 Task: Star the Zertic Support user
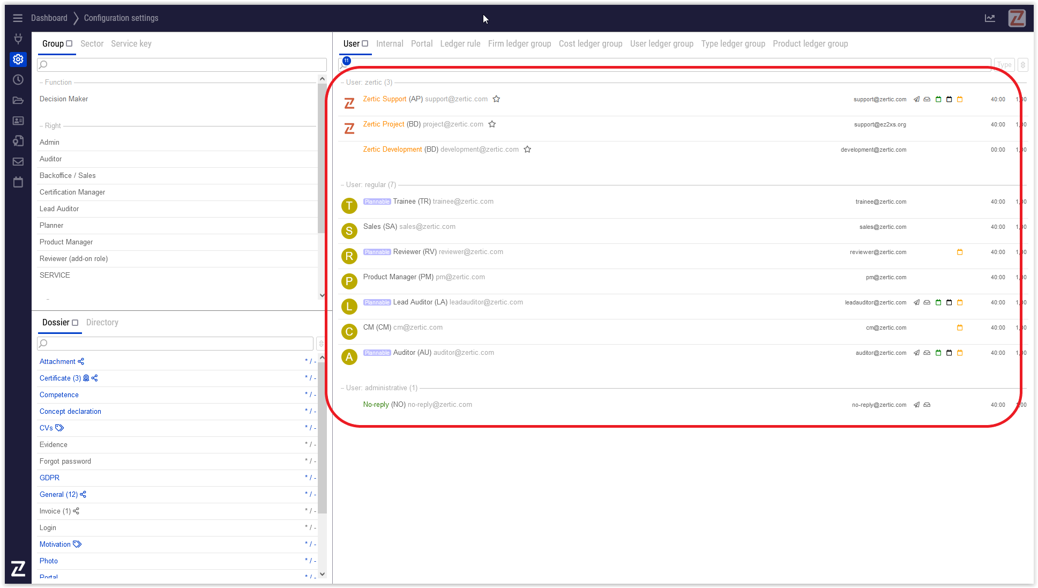496,99
